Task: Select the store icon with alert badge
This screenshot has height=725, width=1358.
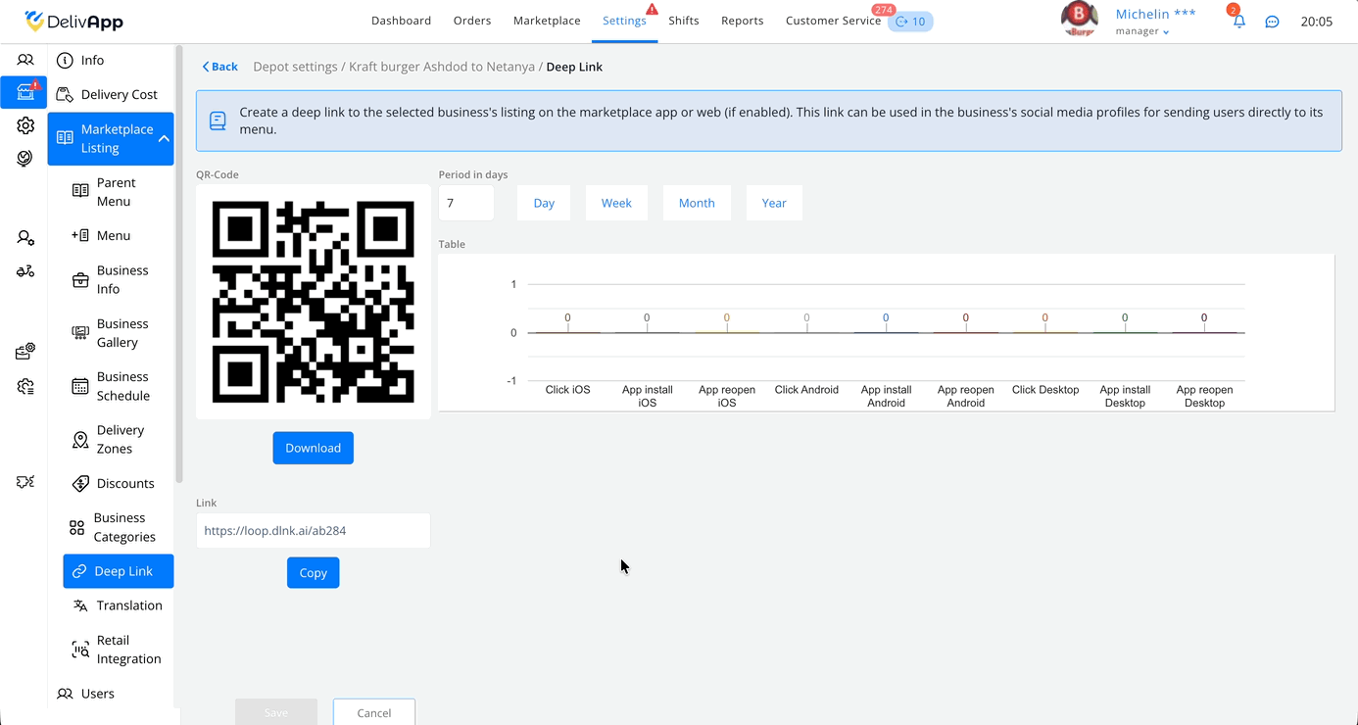Action: coord(24,92)
